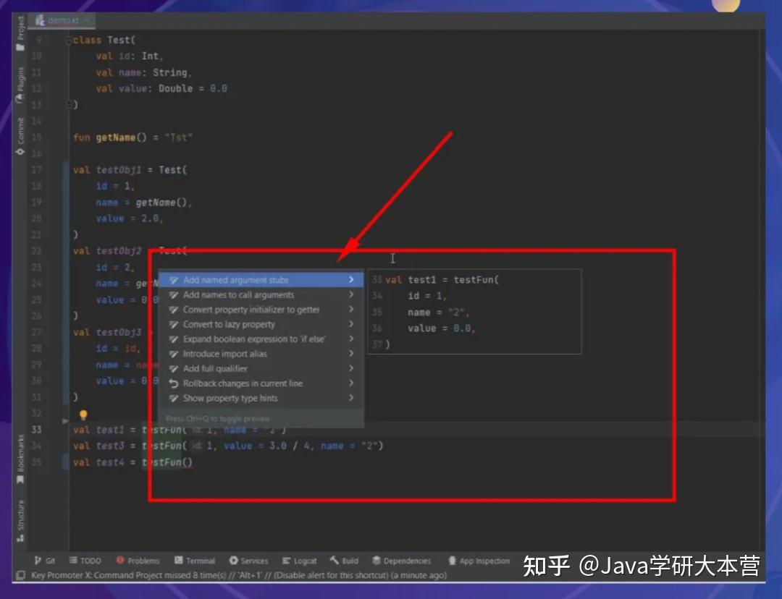Expand the Add named argument stubs submenu
782x599 pixels.
pos(350,279)
